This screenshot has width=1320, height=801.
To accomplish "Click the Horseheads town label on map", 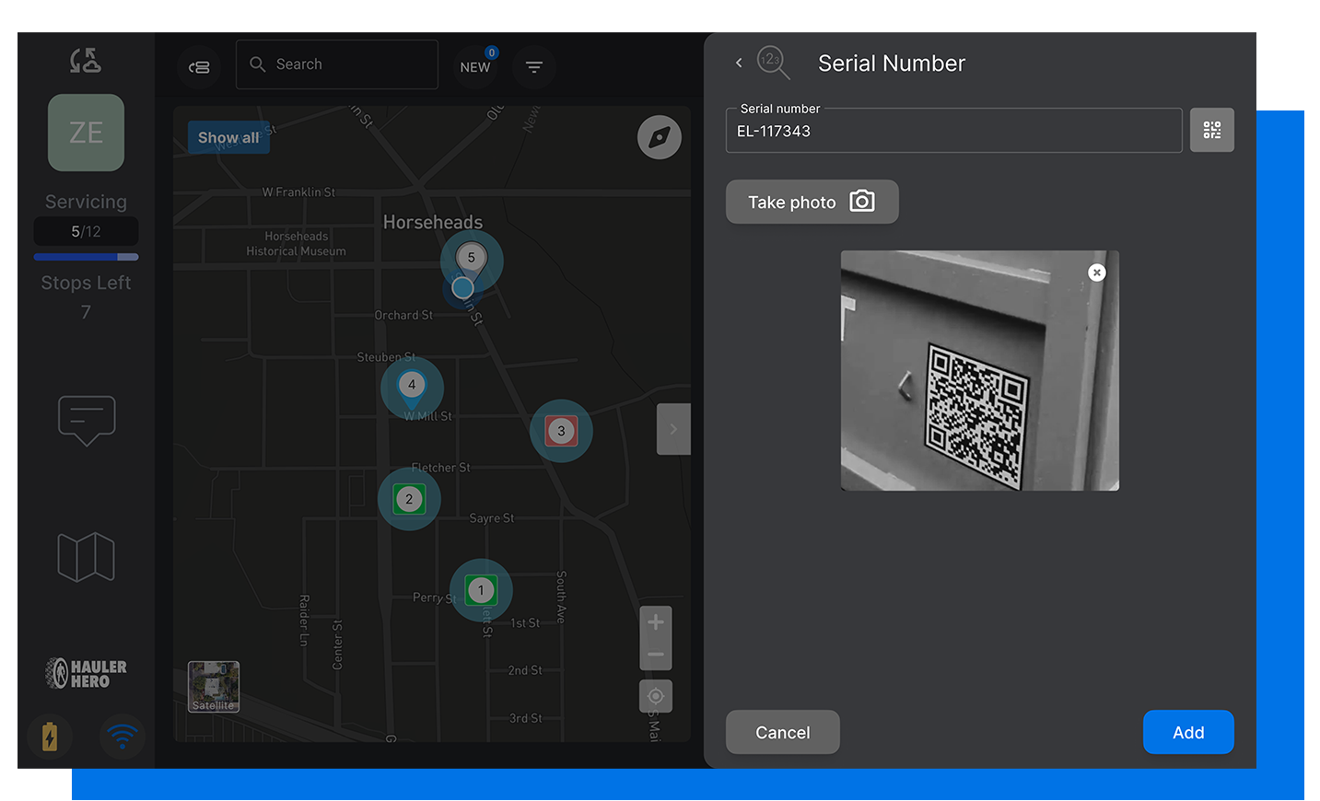I will click(433, 222).
